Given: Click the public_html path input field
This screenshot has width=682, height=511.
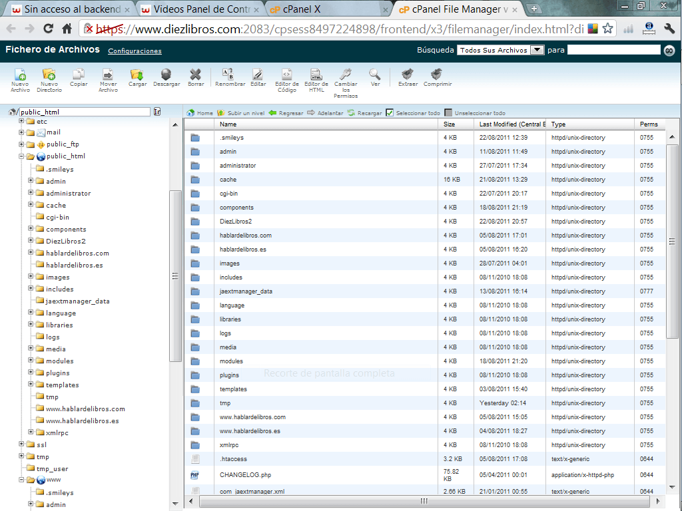Looking at the screenshot, I should tap(85, 112).
